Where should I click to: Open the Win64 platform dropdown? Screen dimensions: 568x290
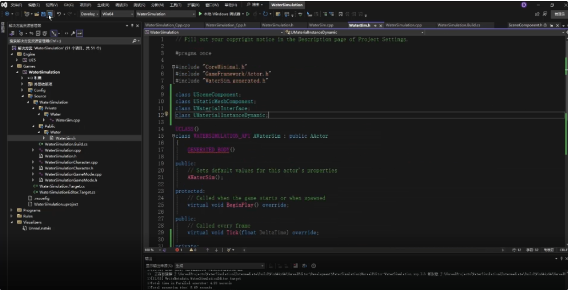click(117, 14)
